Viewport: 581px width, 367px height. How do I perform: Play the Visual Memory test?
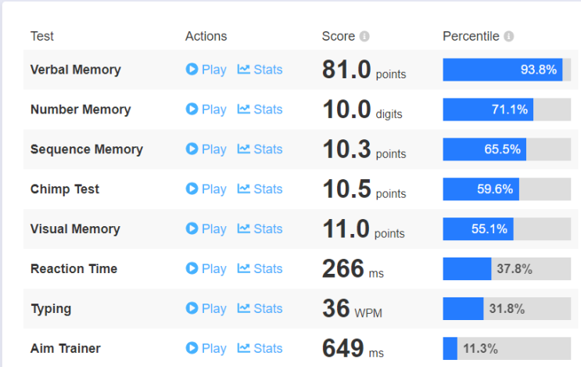(x=206, y=229)
